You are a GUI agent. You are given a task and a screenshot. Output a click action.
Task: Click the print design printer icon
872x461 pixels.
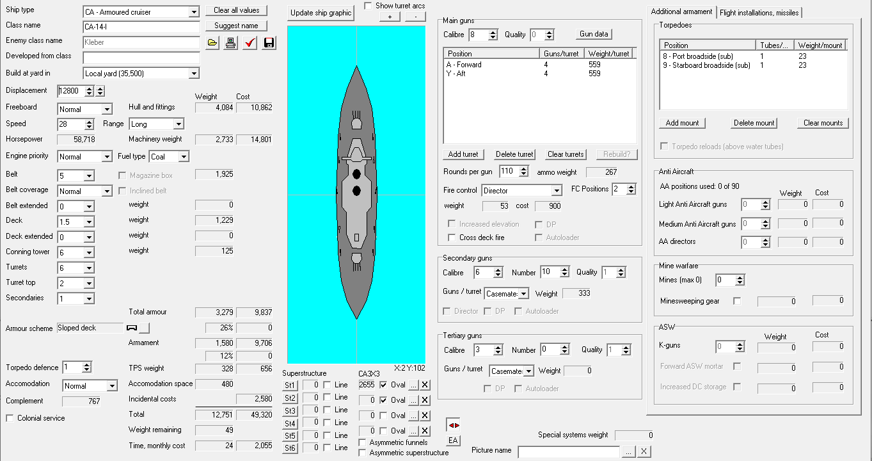click(231, 43)
